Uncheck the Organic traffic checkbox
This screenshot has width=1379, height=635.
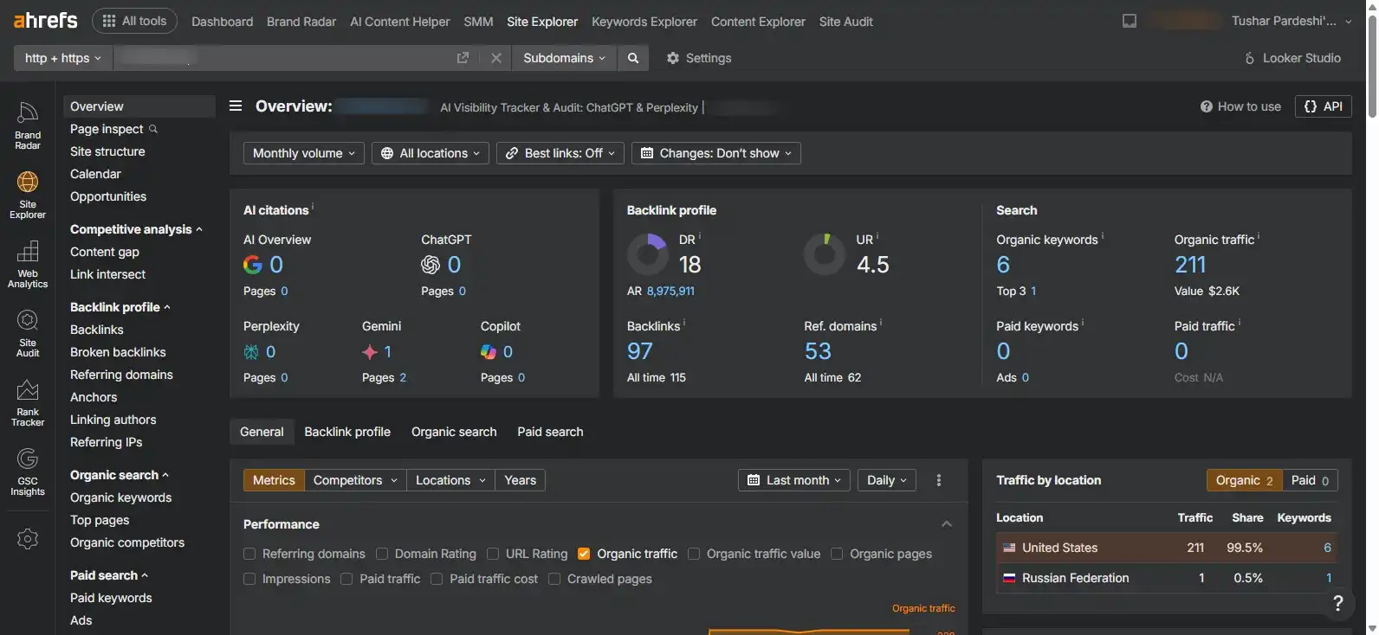(x=584, y=554)
